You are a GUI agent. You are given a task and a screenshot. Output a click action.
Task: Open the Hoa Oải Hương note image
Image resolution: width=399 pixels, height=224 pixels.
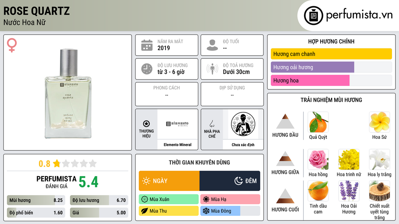[349, 191]
